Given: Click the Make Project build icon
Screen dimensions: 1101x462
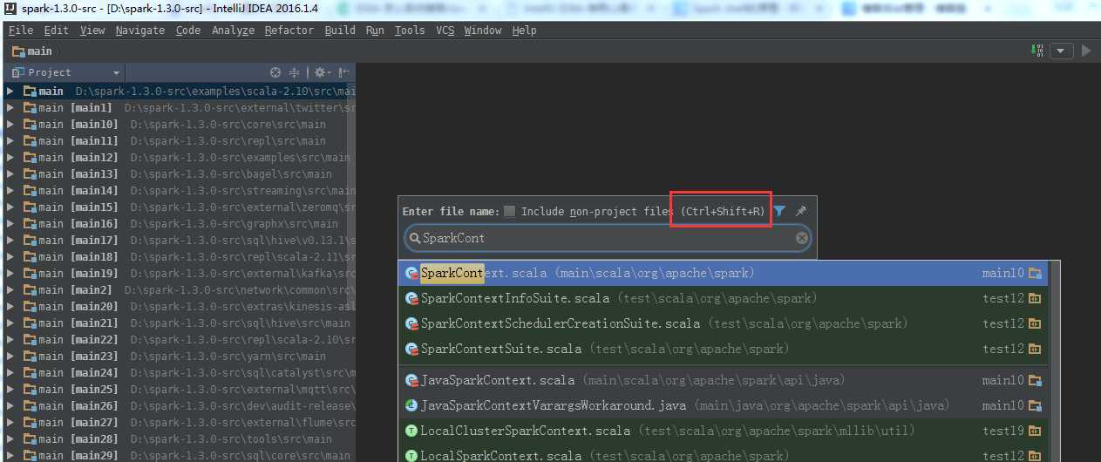Looking at the screenshot, I should (x=1038, y=51).
